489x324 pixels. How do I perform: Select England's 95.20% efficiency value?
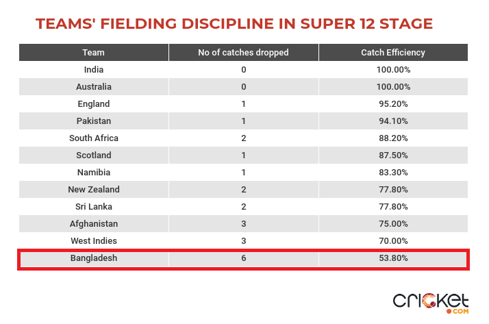(x=393, y=104)
